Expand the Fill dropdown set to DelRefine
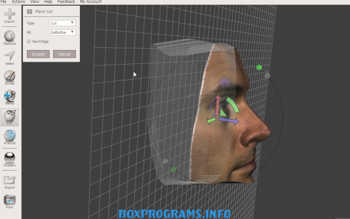 (x=62, y=32)
